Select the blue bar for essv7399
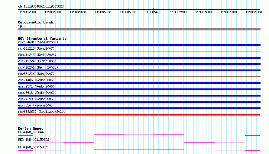The image size is (269, 154). coord(139,102)
